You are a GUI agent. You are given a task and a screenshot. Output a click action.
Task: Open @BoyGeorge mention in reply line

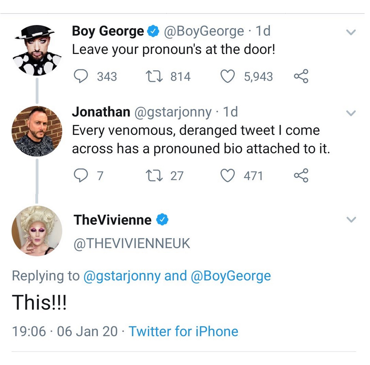[x=230, y=276]
